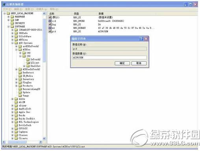Select the Update folder icon
200x151 pixels.
tap(20, 92)
